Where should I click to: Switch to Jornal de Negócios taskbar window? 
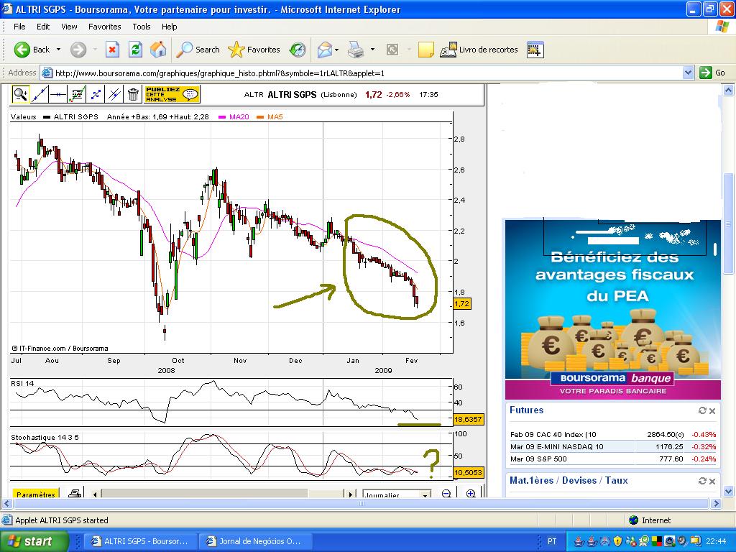click(256, 541)
